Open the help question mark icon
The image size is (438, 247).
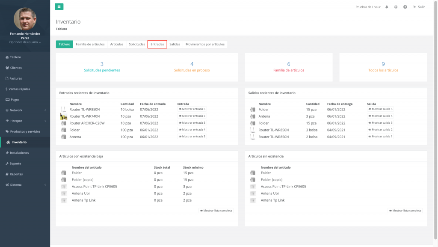(405, 7)
